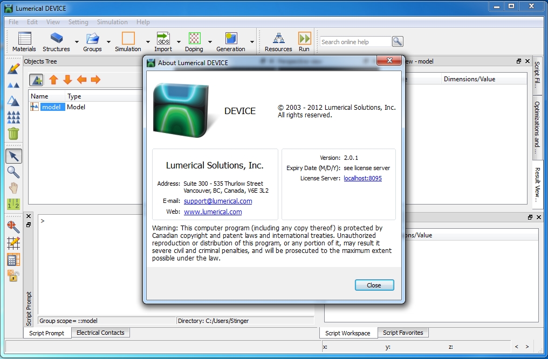Expand the Groups dropdown arrow

[108, 42]
